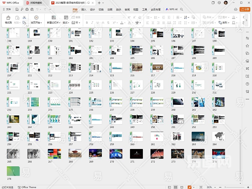Image resolution: width=252 pixels, height=189 pixels.
Task: Open WPS AI assistant
Action: (x=172, y=9)
